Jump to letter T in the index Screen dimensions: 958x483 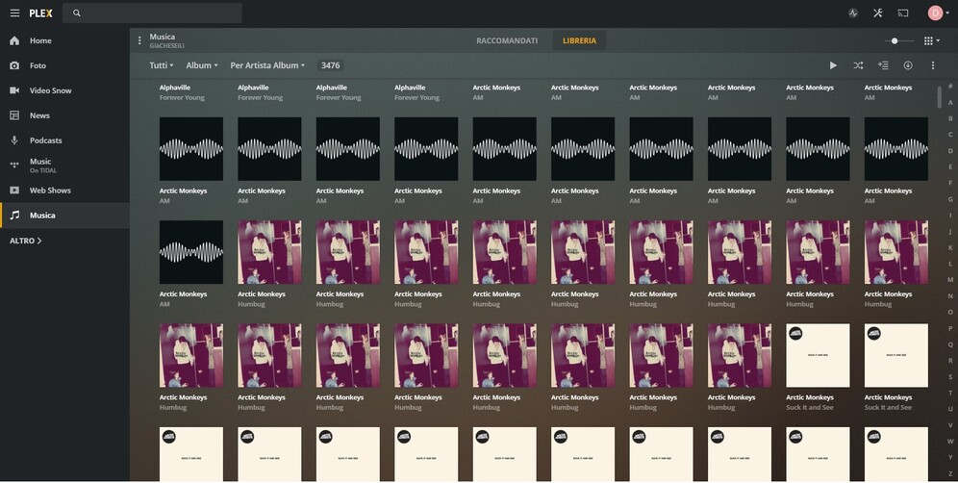[x=950, y=393]
